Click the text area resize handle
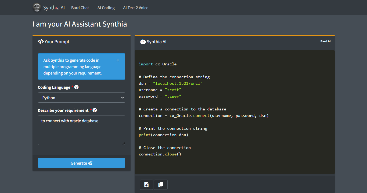367x193 pixels. tap(124, 143)
